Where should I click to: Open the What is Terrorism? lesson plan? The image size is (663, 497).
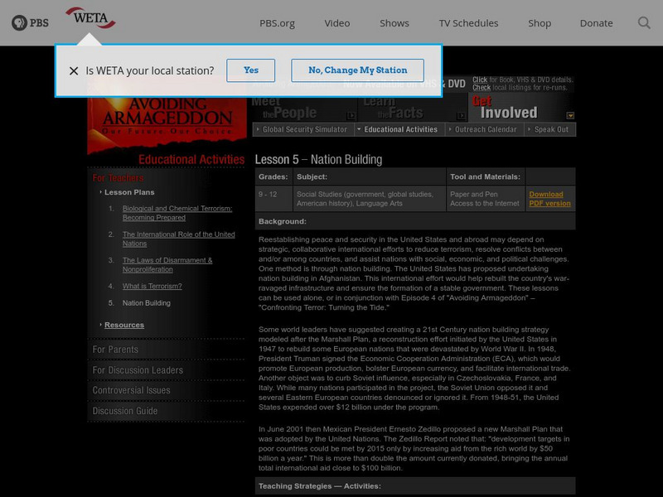click(x=152, y=284)
